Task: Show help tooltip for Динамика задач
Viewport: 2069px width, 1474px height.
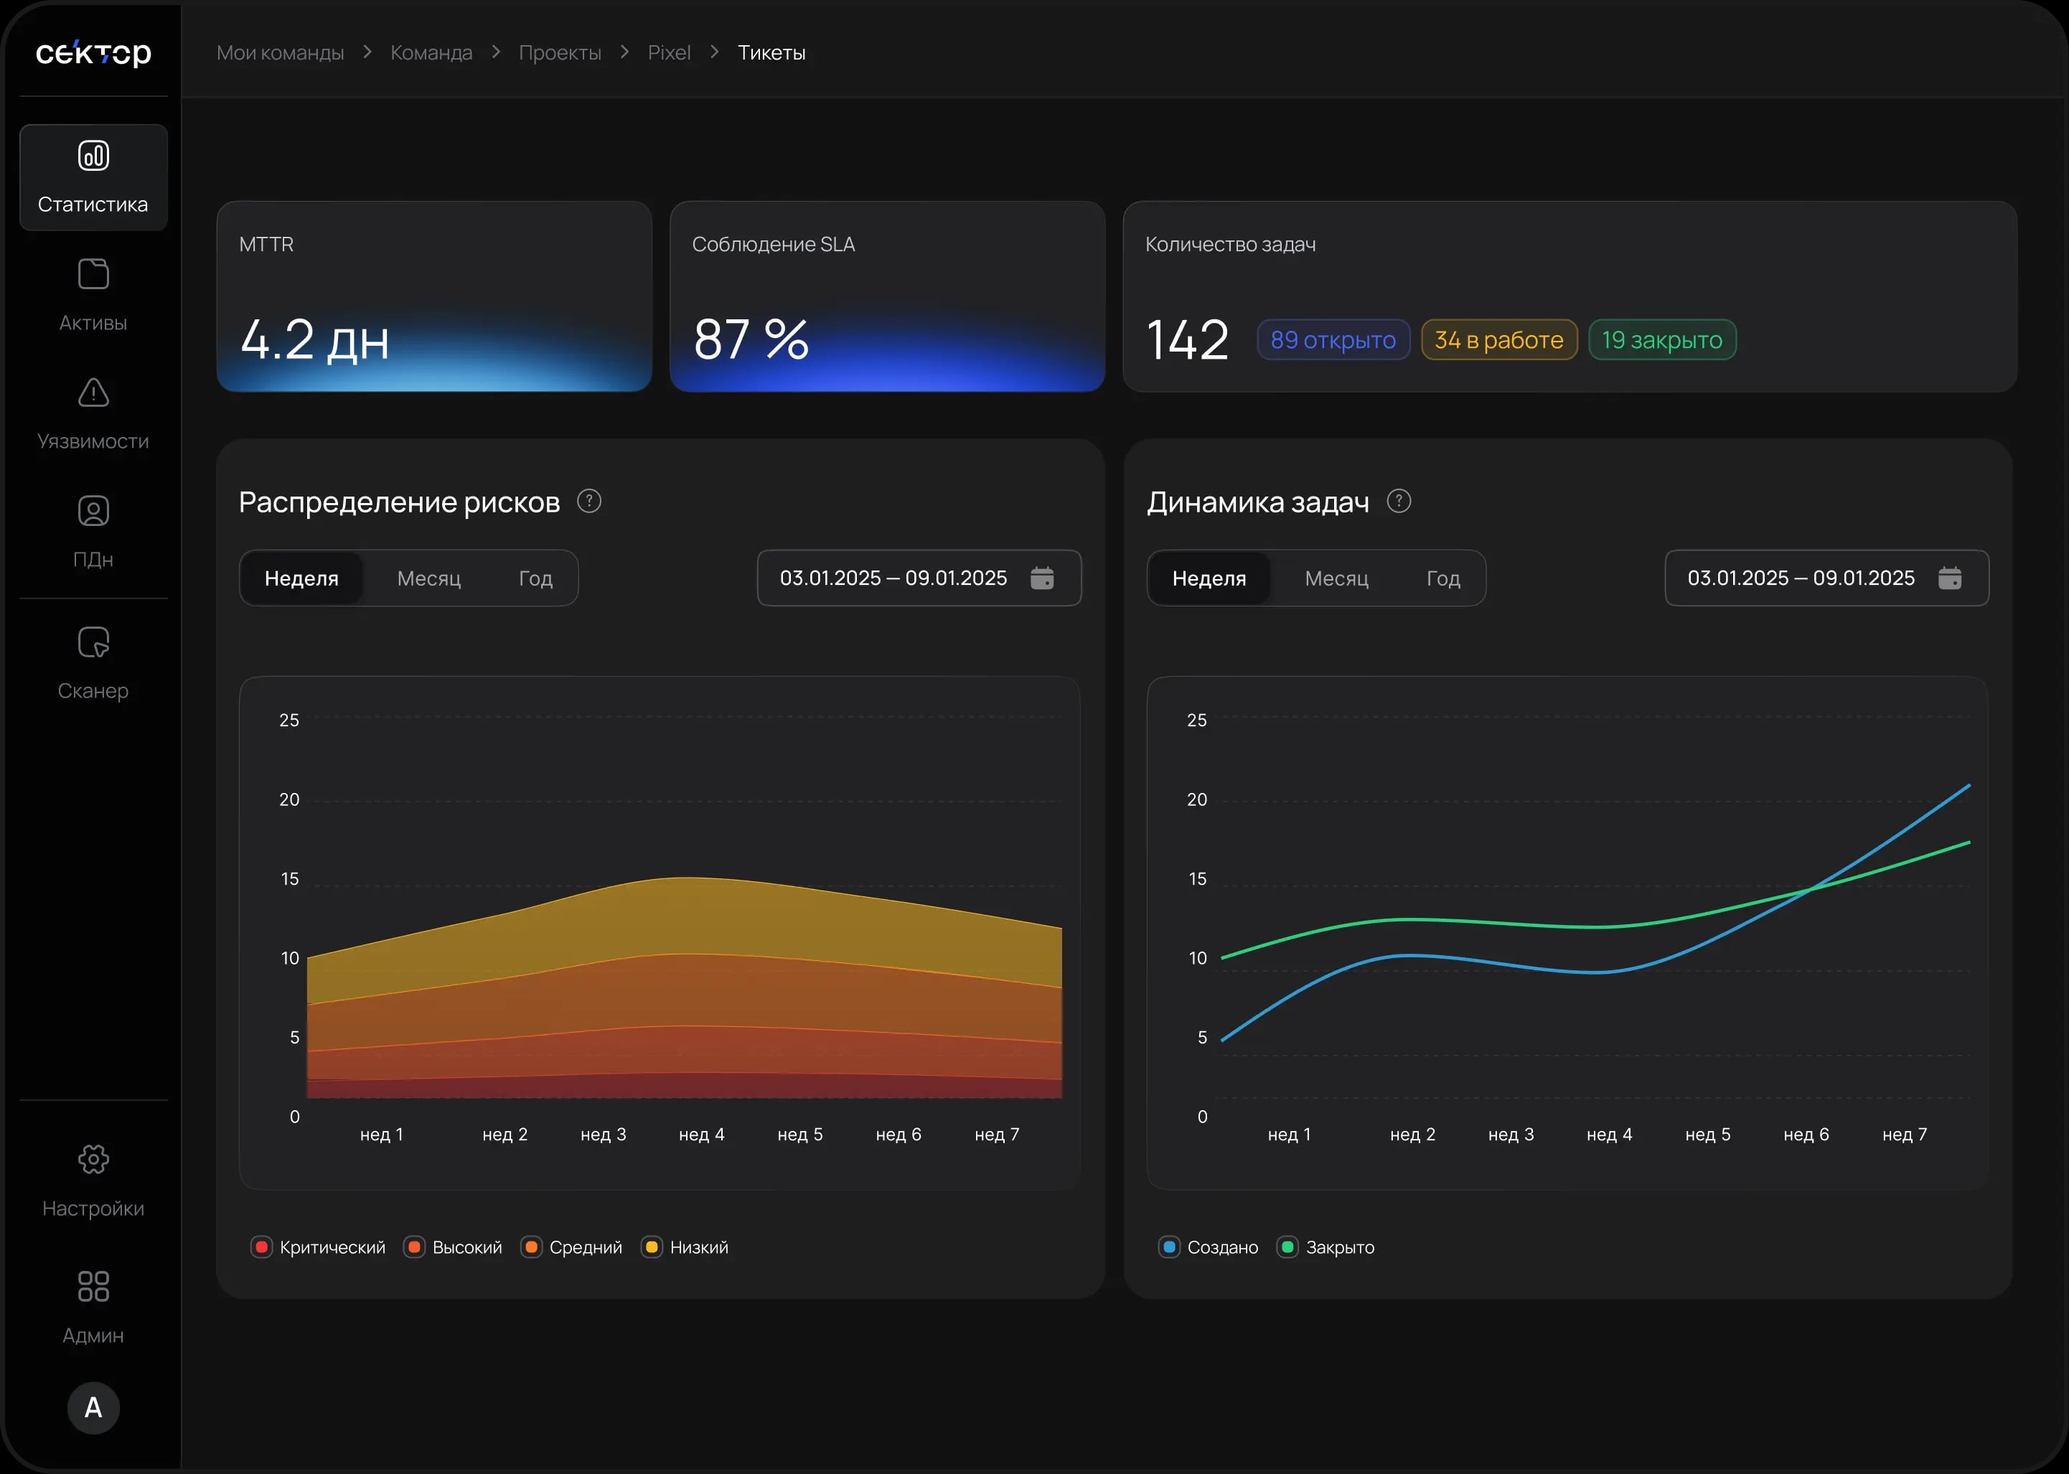Action: pyautogui.click(x=1399, y=501)
